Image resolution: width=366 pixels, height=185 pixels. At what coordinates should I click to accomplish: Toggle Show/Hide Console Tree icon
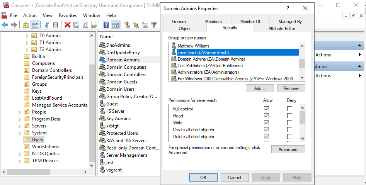click(x=35, y=25)
